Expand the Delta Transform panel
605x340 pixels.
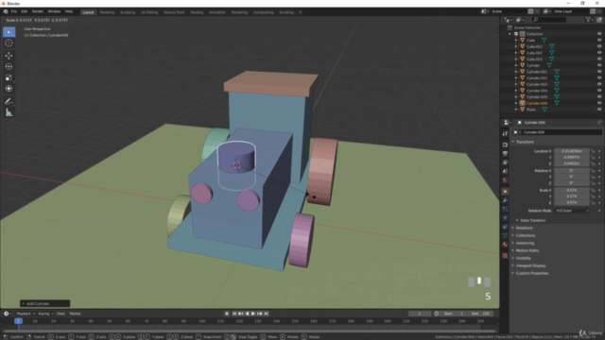point(532,220)
